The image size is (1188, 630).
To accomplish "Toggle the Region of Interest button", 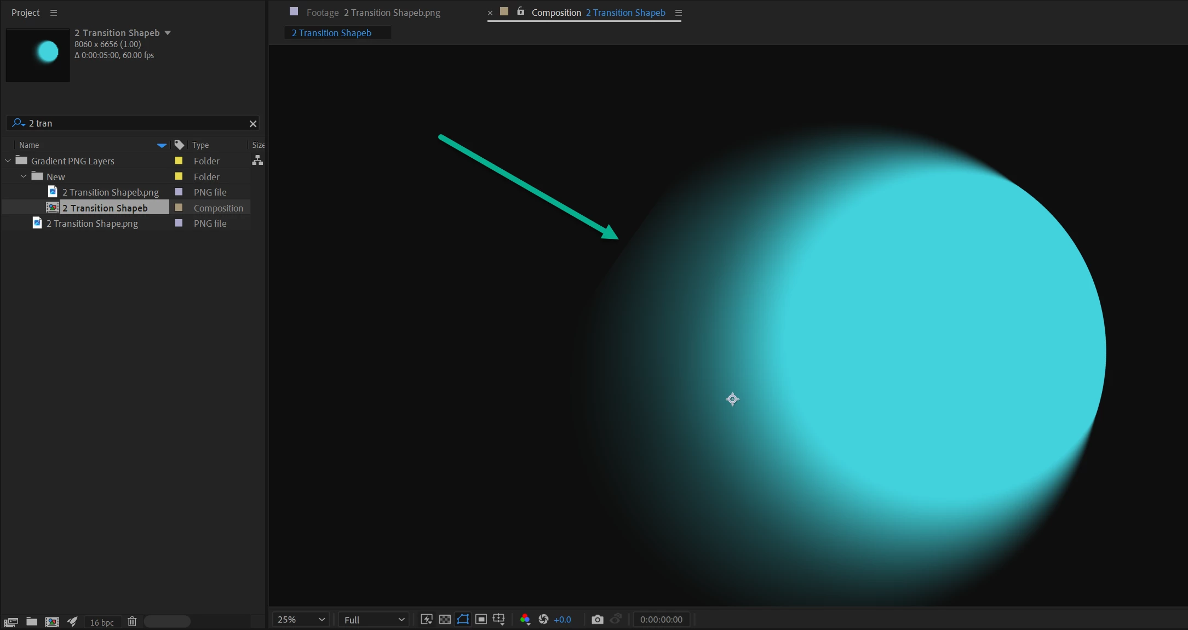I will (481, 620).
